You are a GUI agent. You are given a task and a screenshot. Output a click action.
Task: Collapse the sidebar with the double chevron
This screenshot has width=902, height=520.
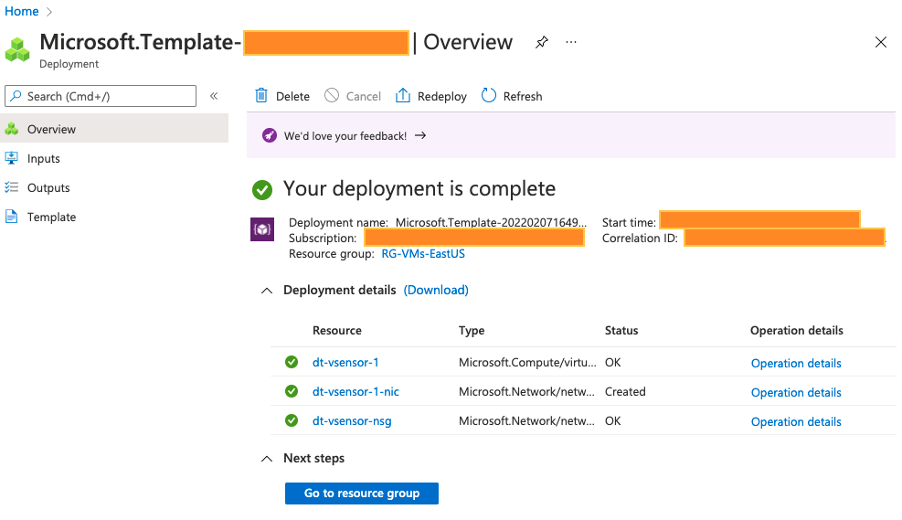(214, 96)
